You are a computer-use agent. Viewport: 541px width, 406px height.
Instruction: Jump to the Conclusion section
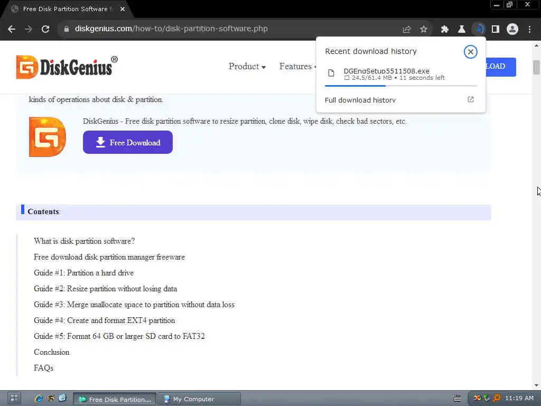[x=51, y=352]
